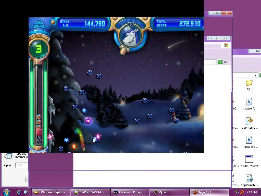Click the purple bonus peg
This screenshot has width=261, height=196.
88,121
